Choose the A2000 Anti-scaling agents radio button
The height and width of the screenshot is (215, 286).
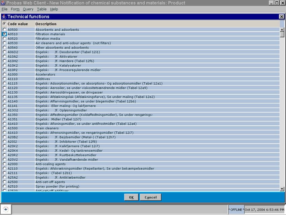click(x=4, y=164)
